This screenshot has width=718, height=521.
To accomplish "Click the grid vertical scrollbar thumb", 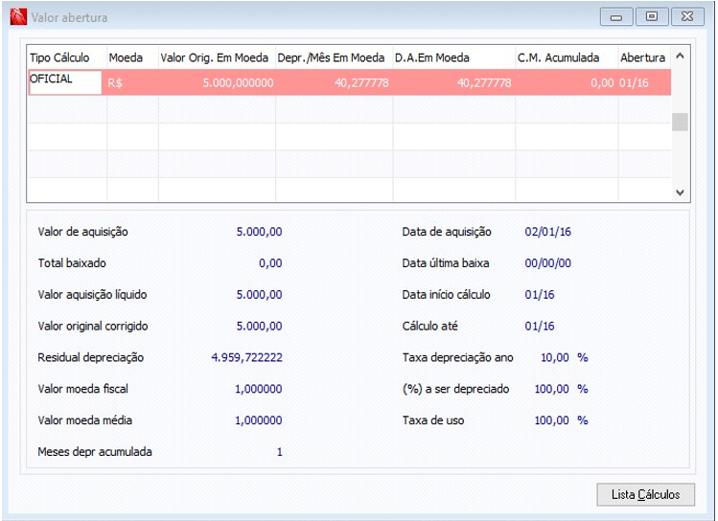I will coord(680,122).
